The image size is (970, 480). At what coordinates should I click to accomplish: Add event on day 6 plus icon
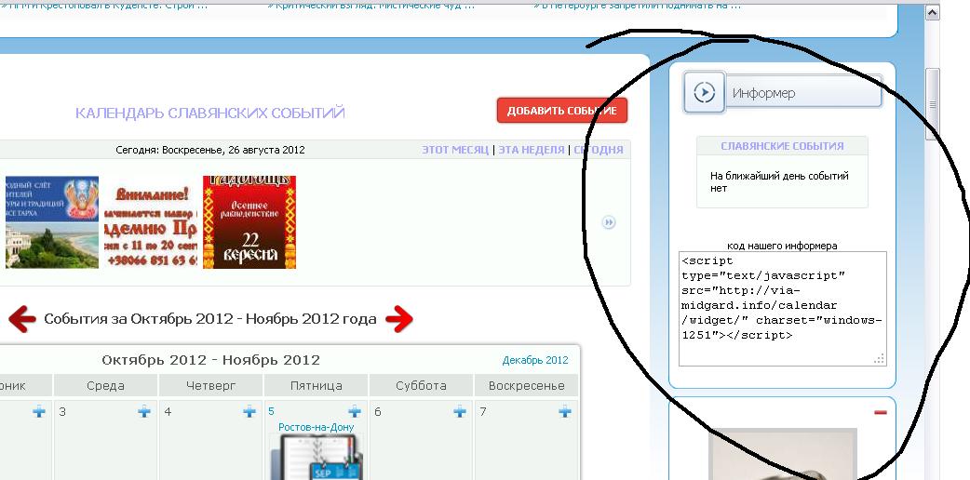(x=460, y=411)
